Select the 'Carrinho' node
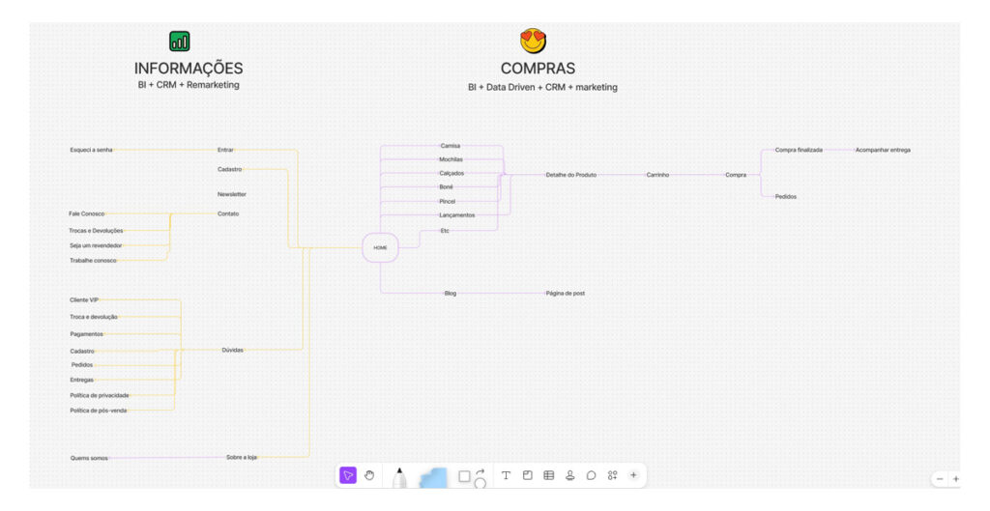The height and width of the screenshot is (511, 990). click(657, 175)
